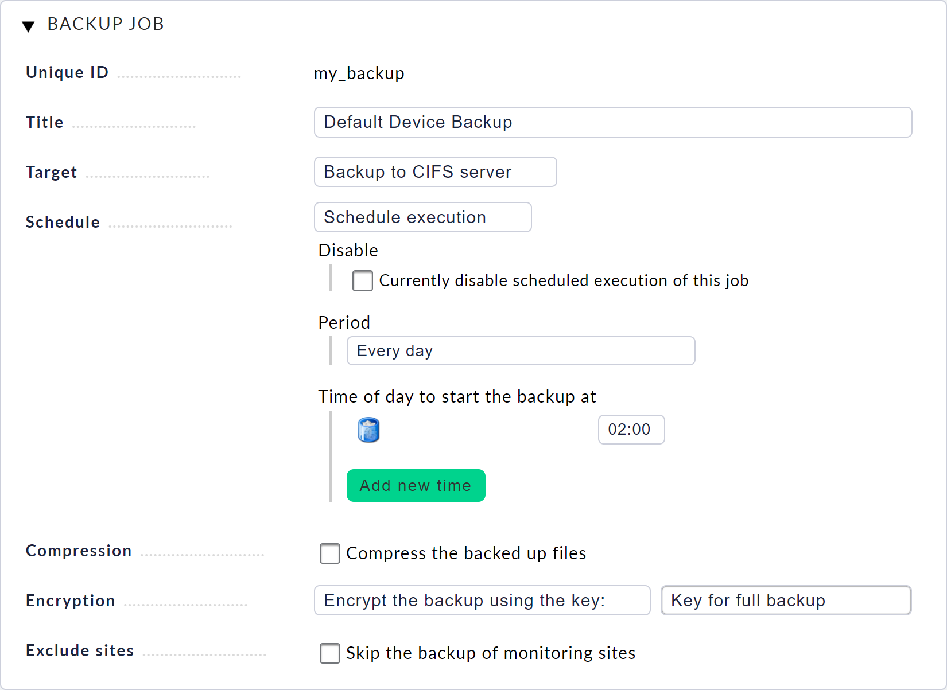
Task: Click the my_backup unique ID text
Action: pyautogui.click(x=359, y=73)
